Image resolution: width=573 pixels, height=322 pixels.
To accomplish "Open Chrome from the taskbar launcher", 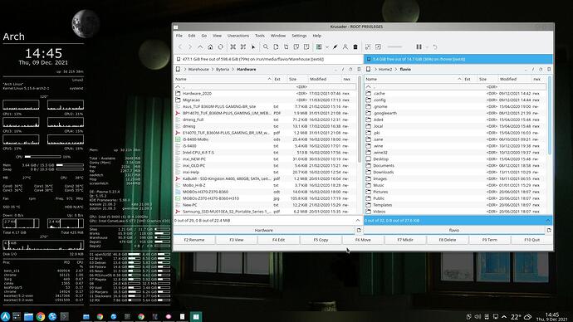I will click(x=41, y=316).
